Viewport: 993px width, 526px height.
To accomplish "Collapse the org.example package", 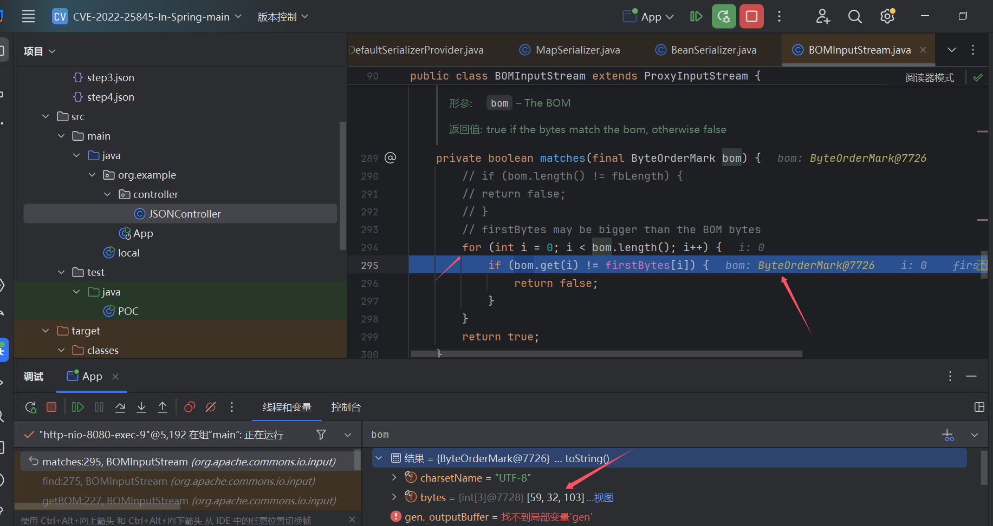I will (92, 175).
